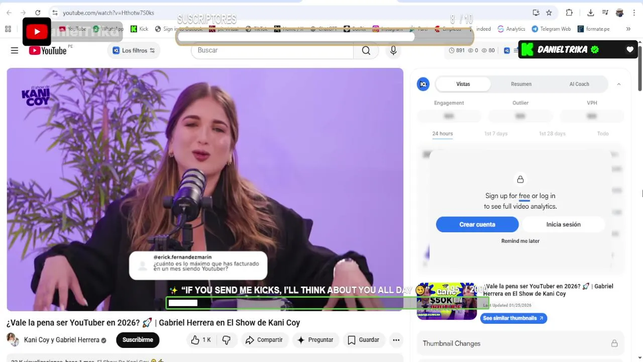Image resolution: width=643 pixels, height=362 pixels.
Task: Open the three-dot more actions menu
Action: (396, 340)
